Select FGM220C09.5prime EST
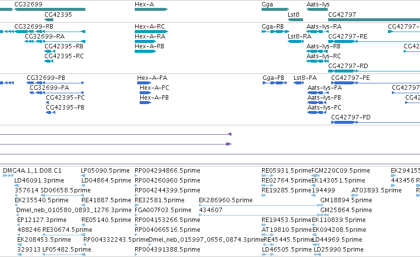The height and width of the screenshot is (257, 420). (341, 171)
